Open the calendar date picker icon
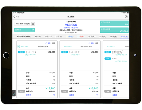Image resolution: width=142 pixels, height=110 pixels. [x=33, y=24]
